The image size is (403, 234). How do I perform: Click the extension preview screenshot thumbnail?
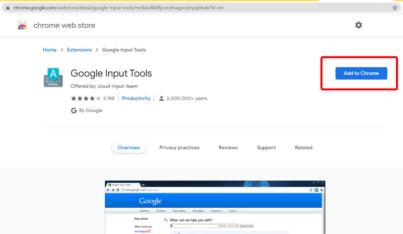coord(215,207)
